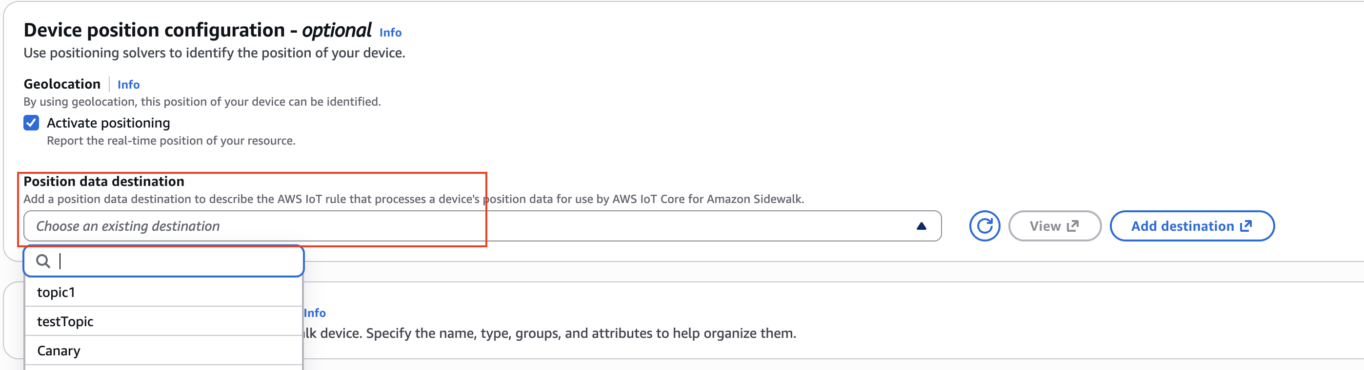
Task: Click the View button
Action: click(x=1054, y=226)
